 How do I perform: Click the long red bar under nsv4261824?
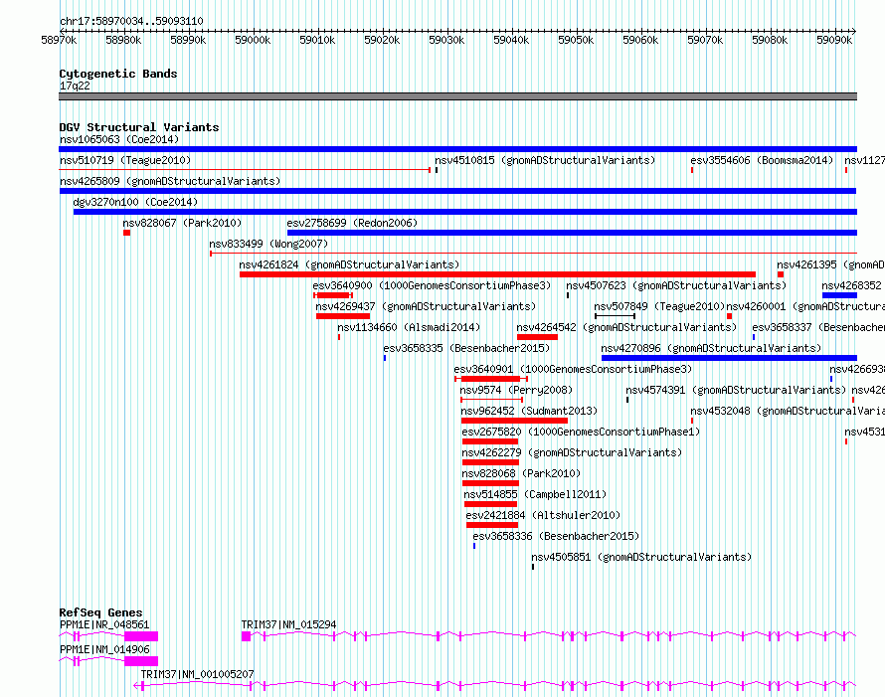pyautogui.click(x=497, y=274)
